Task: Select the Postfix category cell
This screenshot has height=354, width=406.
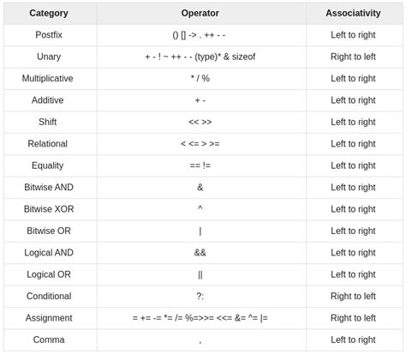Action: click(49, 35)
